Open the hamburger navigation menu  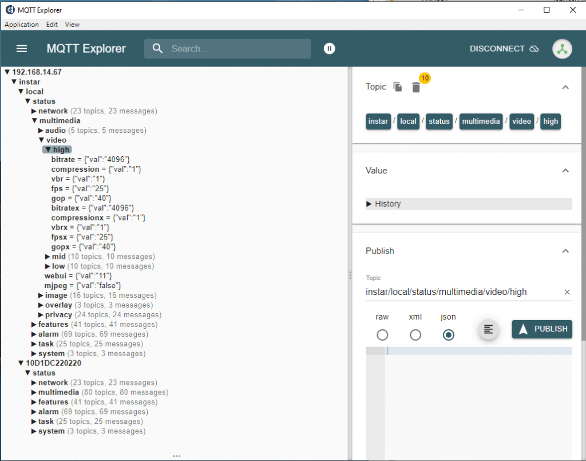(x=21, y=49)
